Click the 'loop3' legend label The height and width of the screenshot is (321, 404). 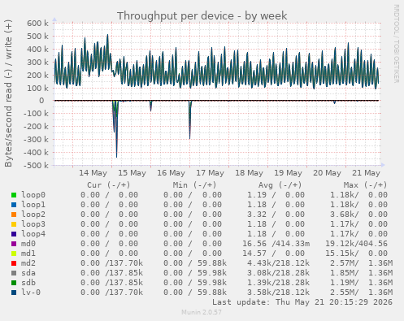33,224
